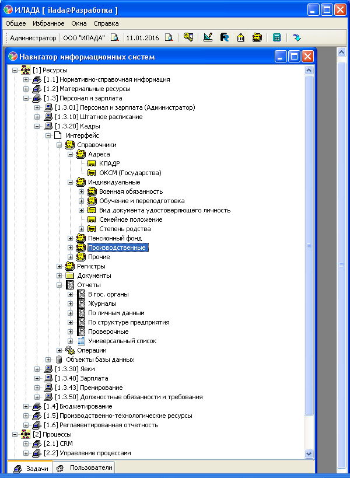Click the blue R toolbar icon

point(224,37)
